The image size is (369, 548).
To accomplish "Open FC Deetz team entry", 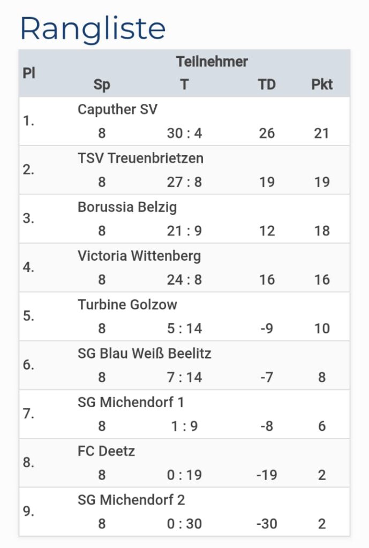I will pyautogui.click(x=106, y=451).
